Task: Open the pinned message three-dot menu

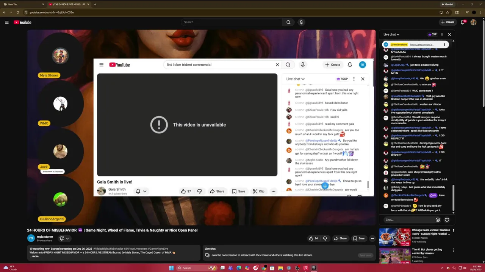Action: coord(445,45)
